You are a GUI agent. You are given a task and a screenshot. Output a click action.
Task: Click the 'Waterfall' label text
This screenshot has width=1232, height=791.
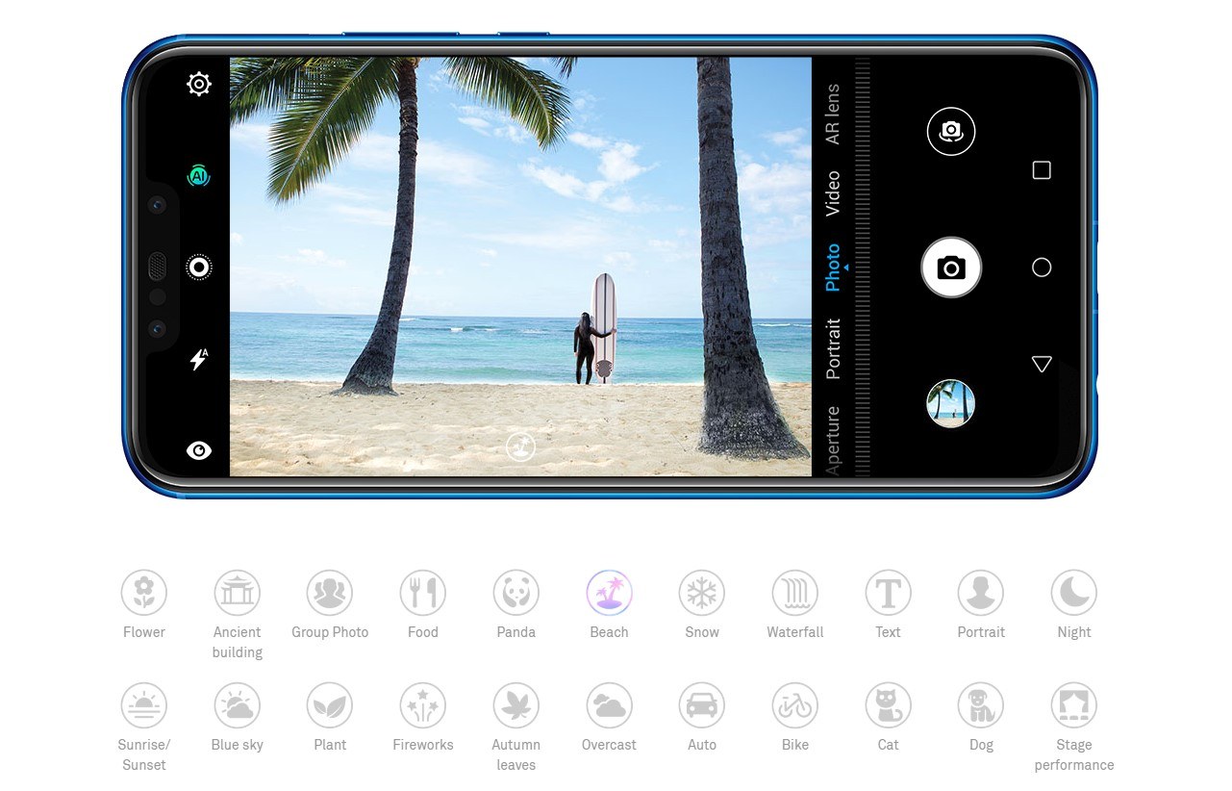click(795, 632)
